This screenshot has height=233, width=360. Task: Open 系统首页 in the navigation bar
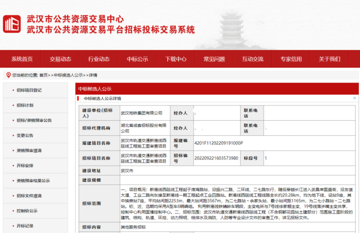coord(22,59)
